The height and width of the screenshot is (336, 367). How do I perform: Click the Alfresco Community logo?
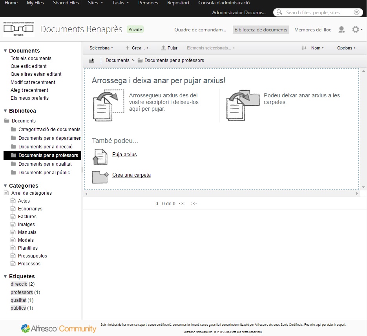coord(58,329)
